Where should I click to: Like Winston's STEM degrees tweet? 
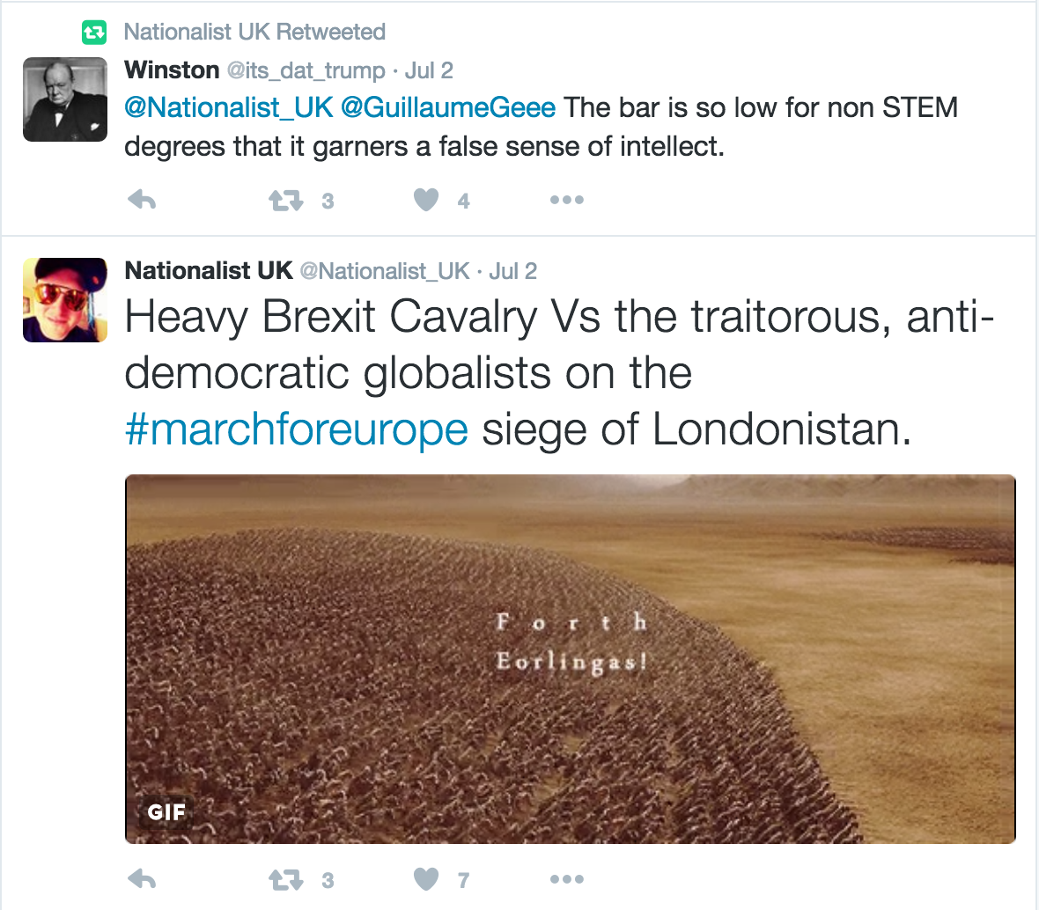(426, 201)
